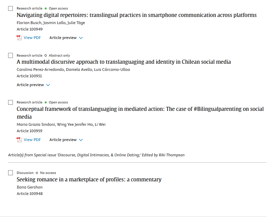Image resolution: width=277 pixels, height=218 pixels.
Task: Open View PDF link for first article
Action: tap(32, 38)
